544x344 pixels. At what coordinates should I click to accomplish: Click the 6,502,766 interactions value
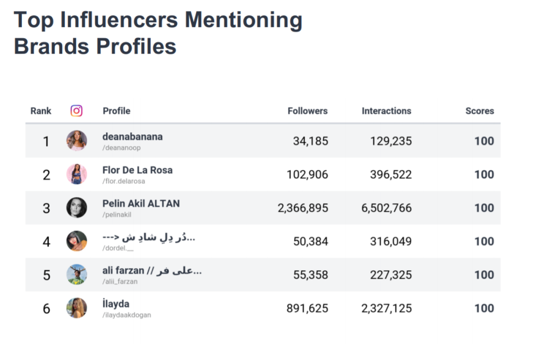386,208
